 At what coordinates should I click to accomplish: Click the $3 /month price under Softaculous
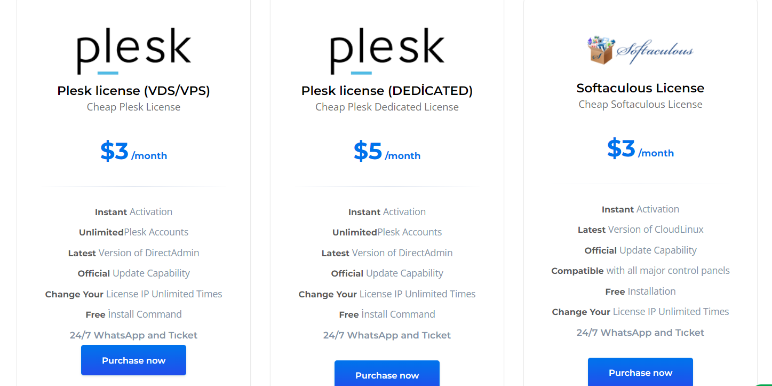point(640,149)
